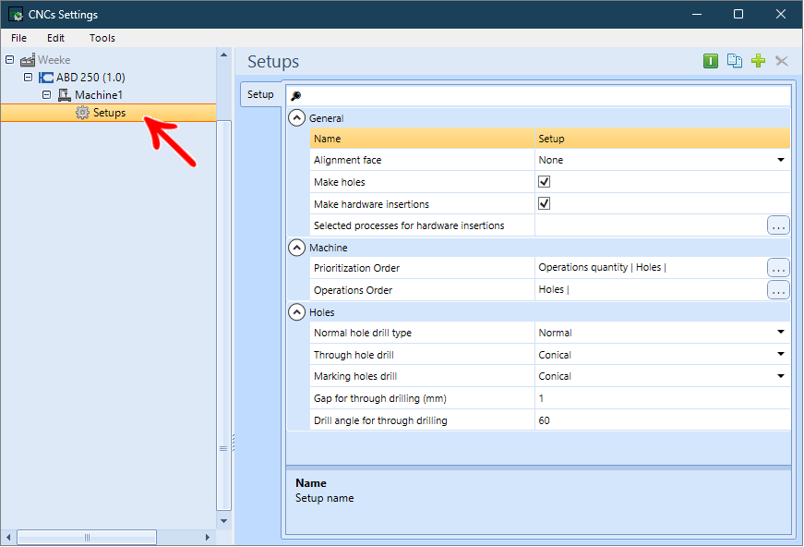The width and height of the screenshot is (804, 547).
Task: Click the Operations Order label
Action: (x=354, y=290)
